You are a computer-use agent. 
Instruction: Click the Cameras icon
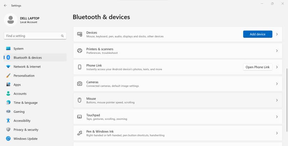click(80, 84)
